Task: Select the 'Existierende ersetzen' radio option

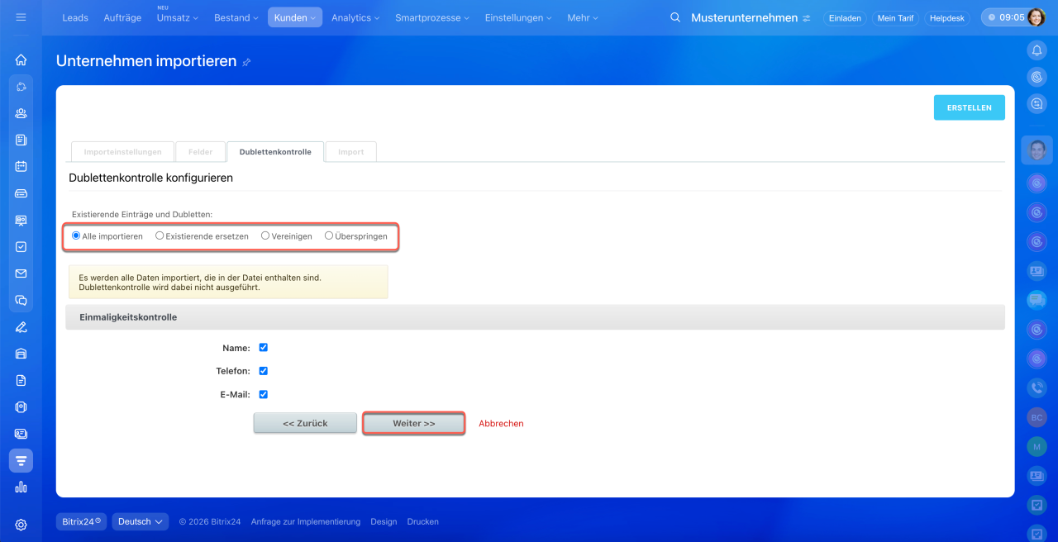Action: pos(160,235)
